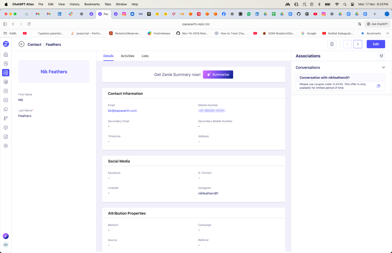
Task: Switch to the Activities tab
Action: (127, 56)
